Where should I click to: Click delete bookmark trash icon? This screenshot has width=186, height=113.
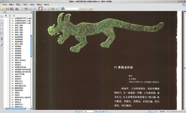[6, 15]
